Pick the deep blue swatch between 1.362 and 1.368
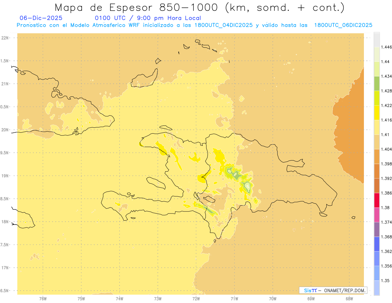Viewport: 392px width, 303px height. pyautogui.click(x=377, y=244)
